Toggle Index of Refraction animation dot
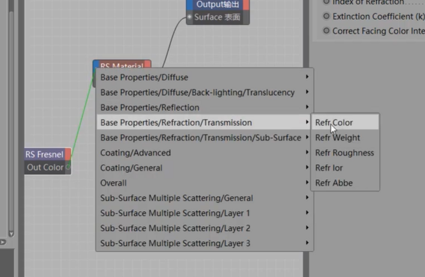 (x=326, y=2)
